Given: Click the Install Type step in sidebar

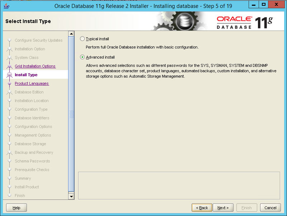Looking at the screenshot, I should click(x=26, y=75).
